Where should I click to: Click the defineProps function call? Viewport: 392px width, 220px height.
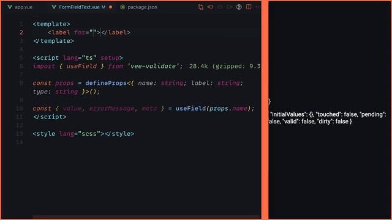pos(106,83)
